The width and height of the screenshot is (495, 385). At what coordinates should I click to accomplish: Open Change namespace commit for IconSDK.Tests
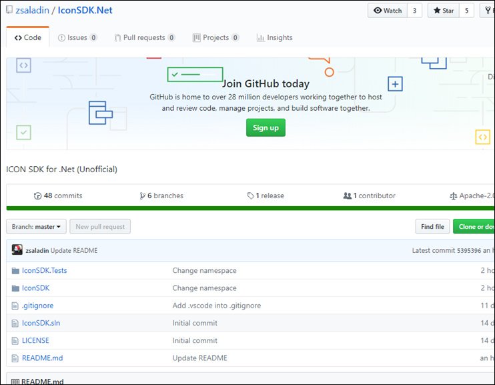click(x=204, y=270)
